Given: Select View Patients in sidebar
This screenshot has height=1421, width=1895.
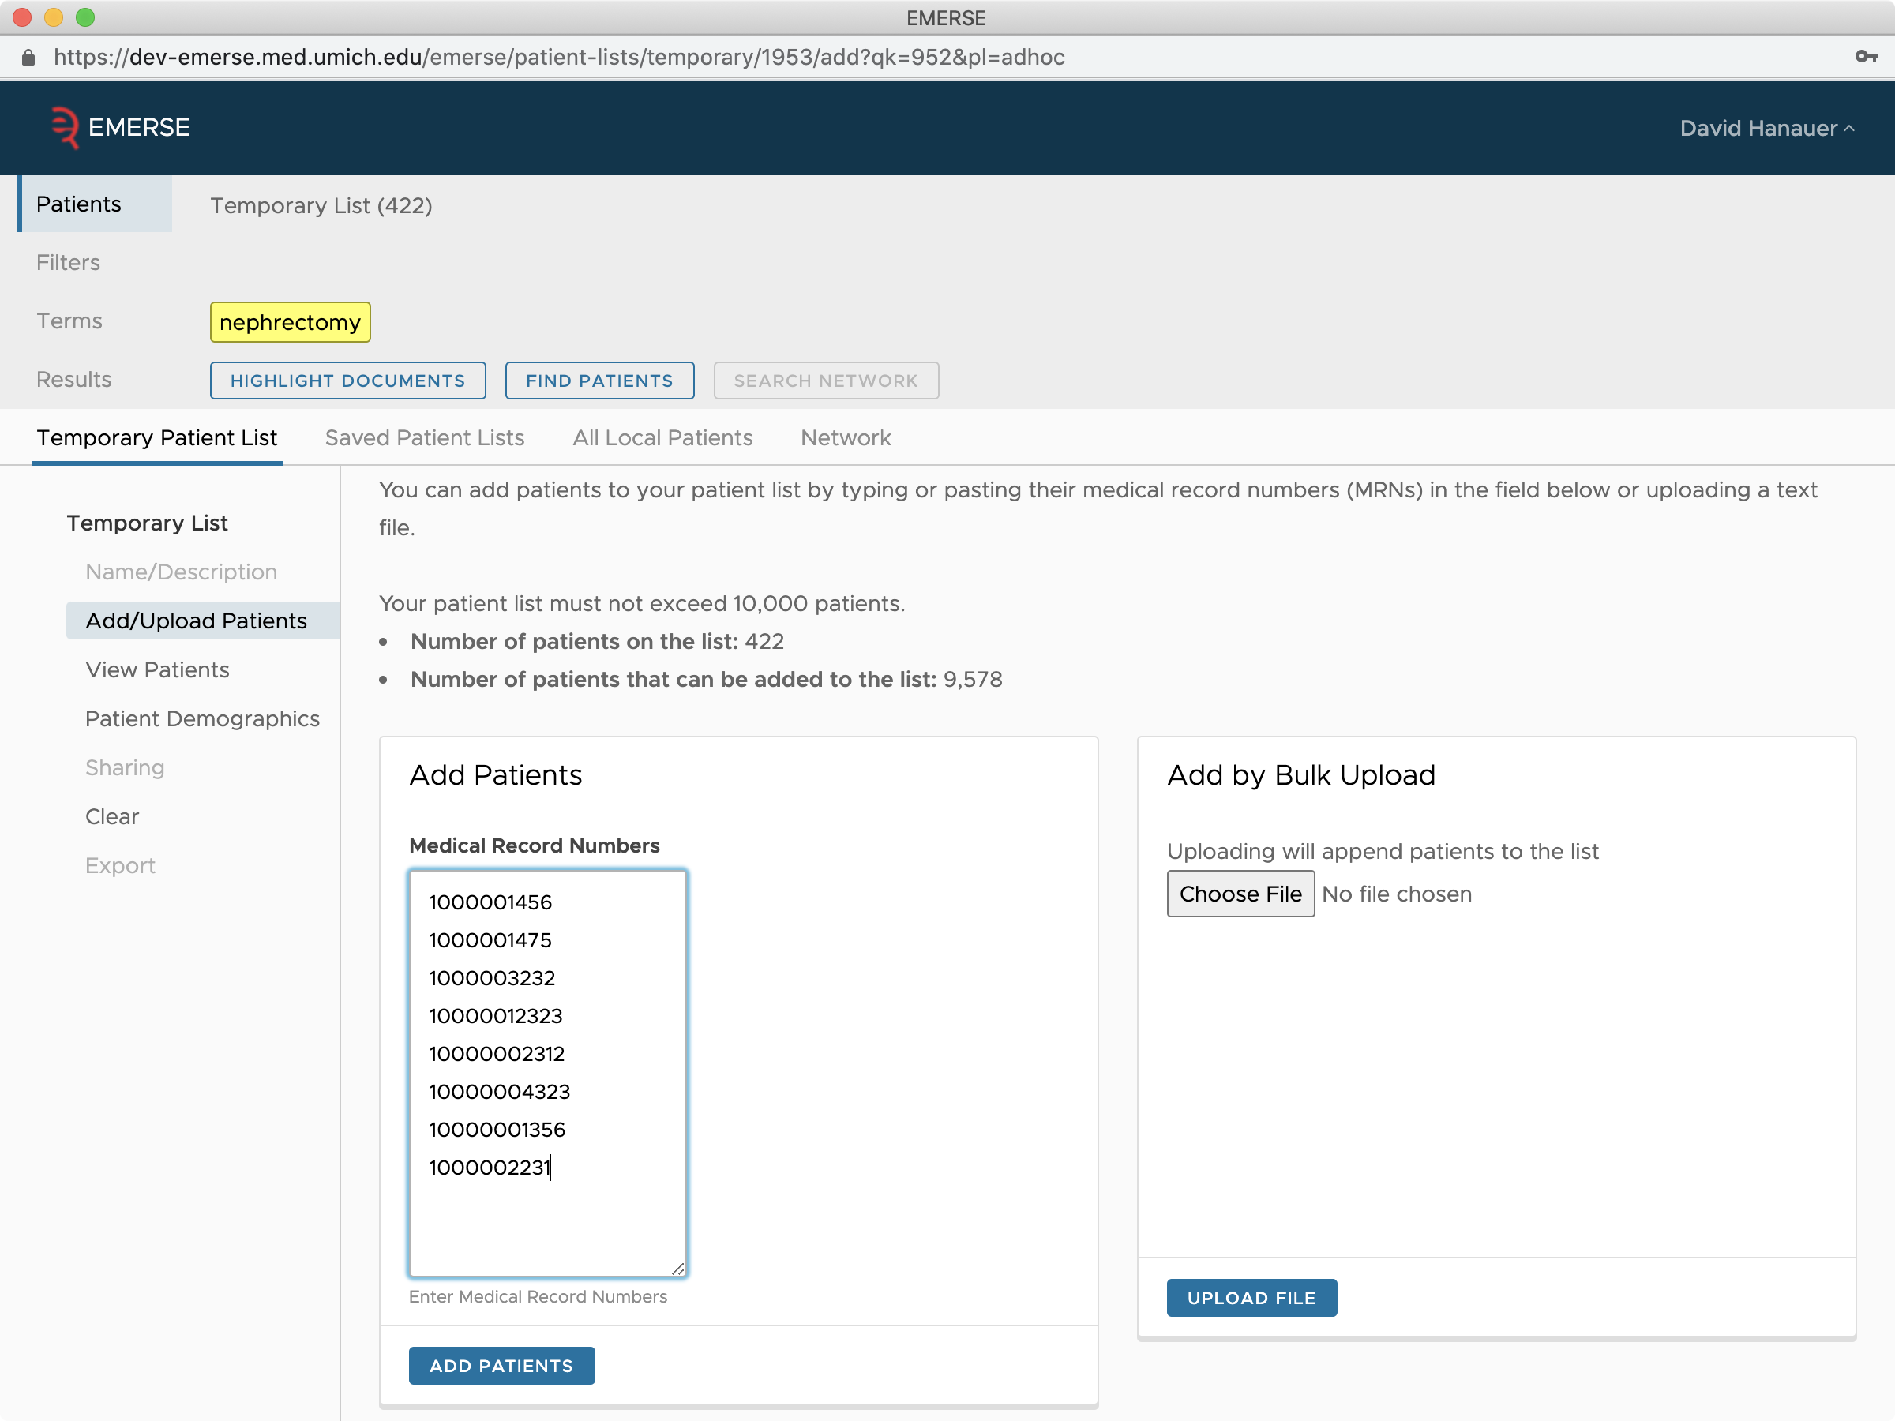Looking at the screenshot, I should (x=158, y=669).
